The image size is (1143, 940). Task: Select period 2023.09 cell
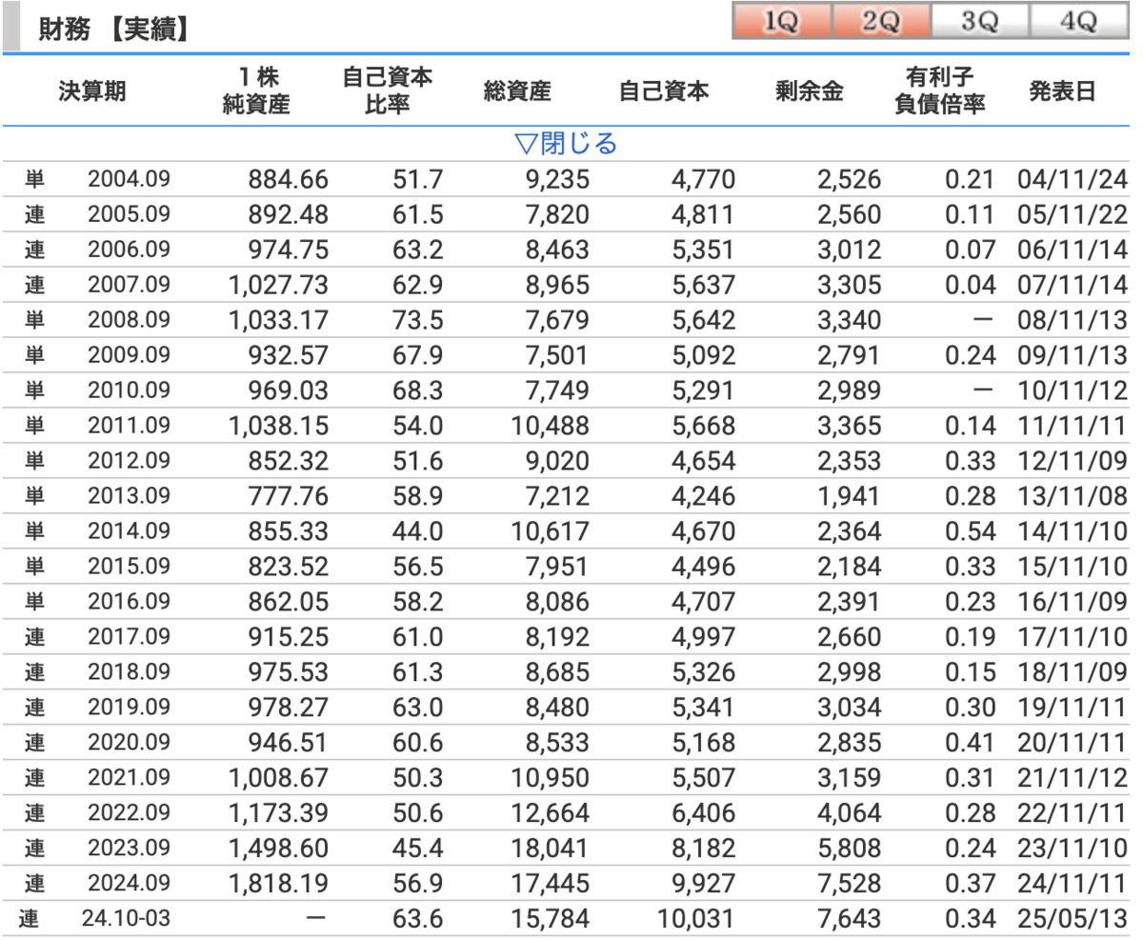(x=129, y=849)
